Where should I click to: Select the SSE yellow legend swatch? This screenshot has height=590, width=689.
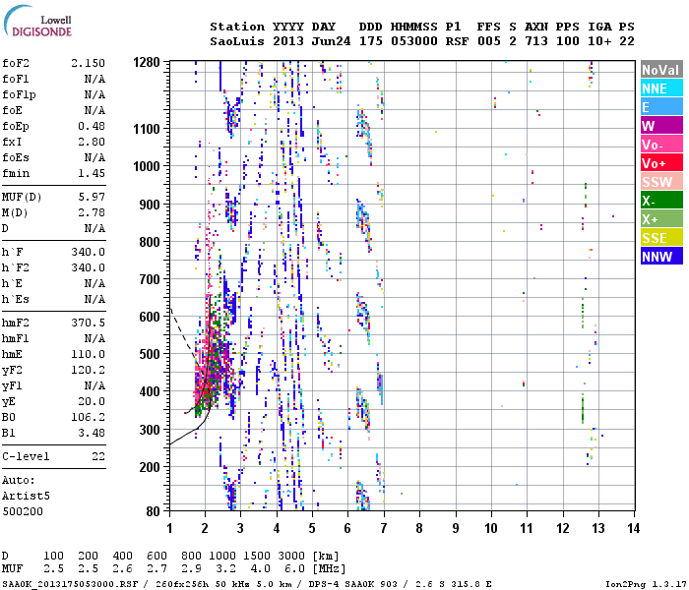661,238
